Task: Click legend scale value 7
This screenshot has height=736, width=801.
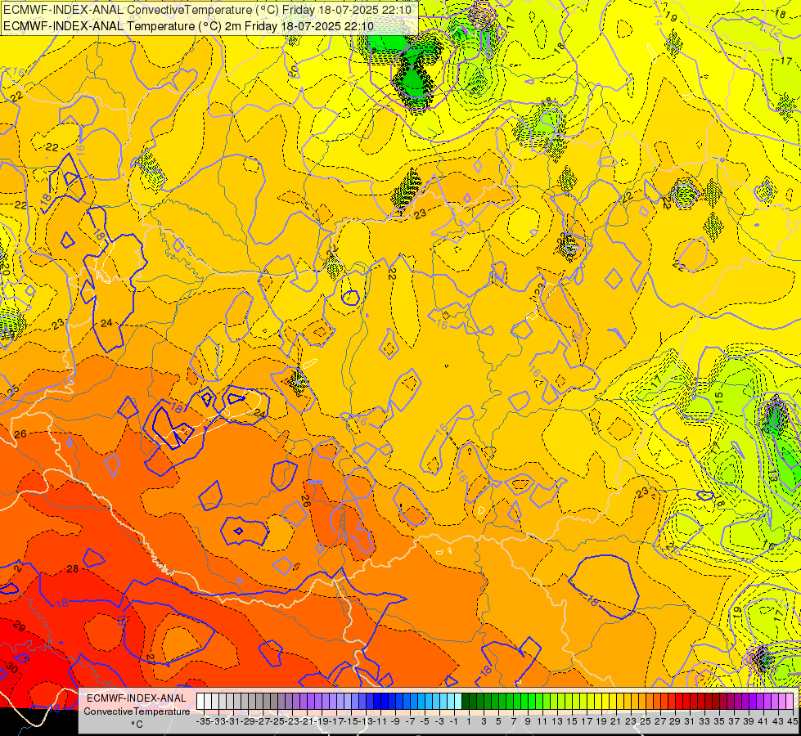Action: coord(513,721)
